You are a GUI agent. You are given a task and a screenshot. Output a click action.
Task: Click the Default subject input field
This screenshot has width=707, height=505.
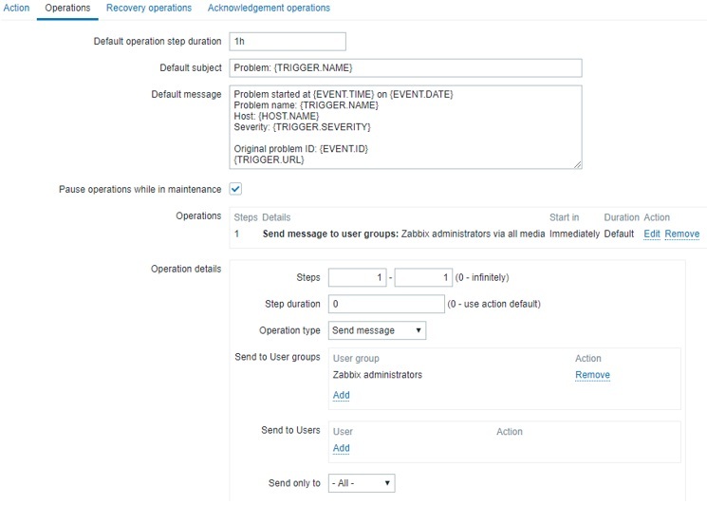405,68
